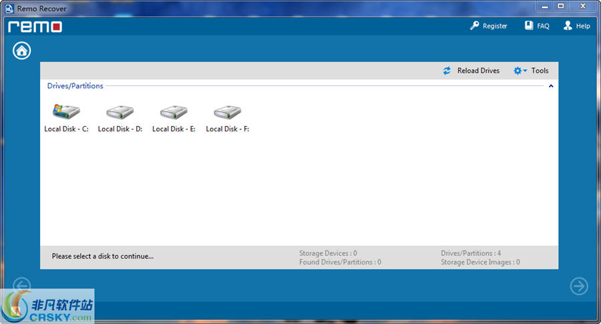This screenshot has height=324, width=601.
Task: Select the Local Disk F: drive icon
Action: 227,112
